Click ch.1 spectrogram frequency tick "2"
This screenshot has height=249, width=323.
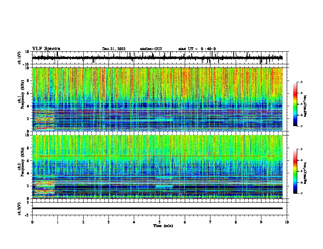tap(29, 119)
